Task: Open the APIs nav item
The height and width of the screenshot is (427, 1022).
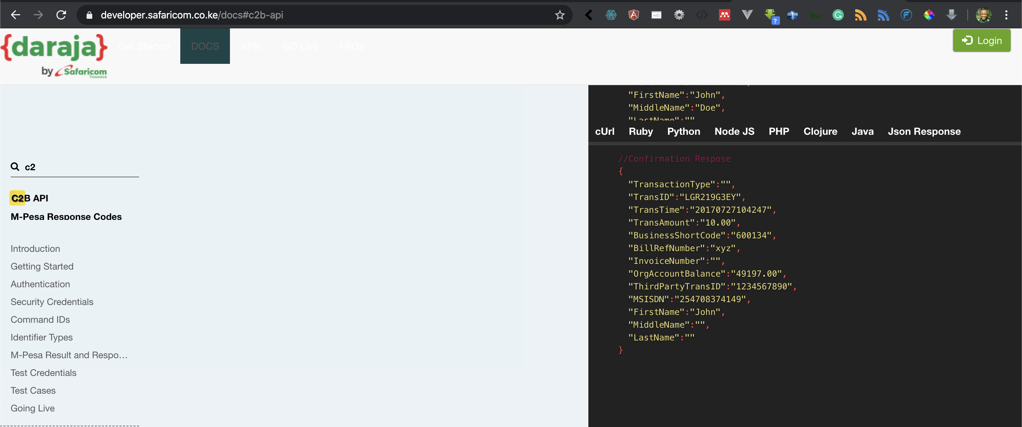Action: (251, 46)
